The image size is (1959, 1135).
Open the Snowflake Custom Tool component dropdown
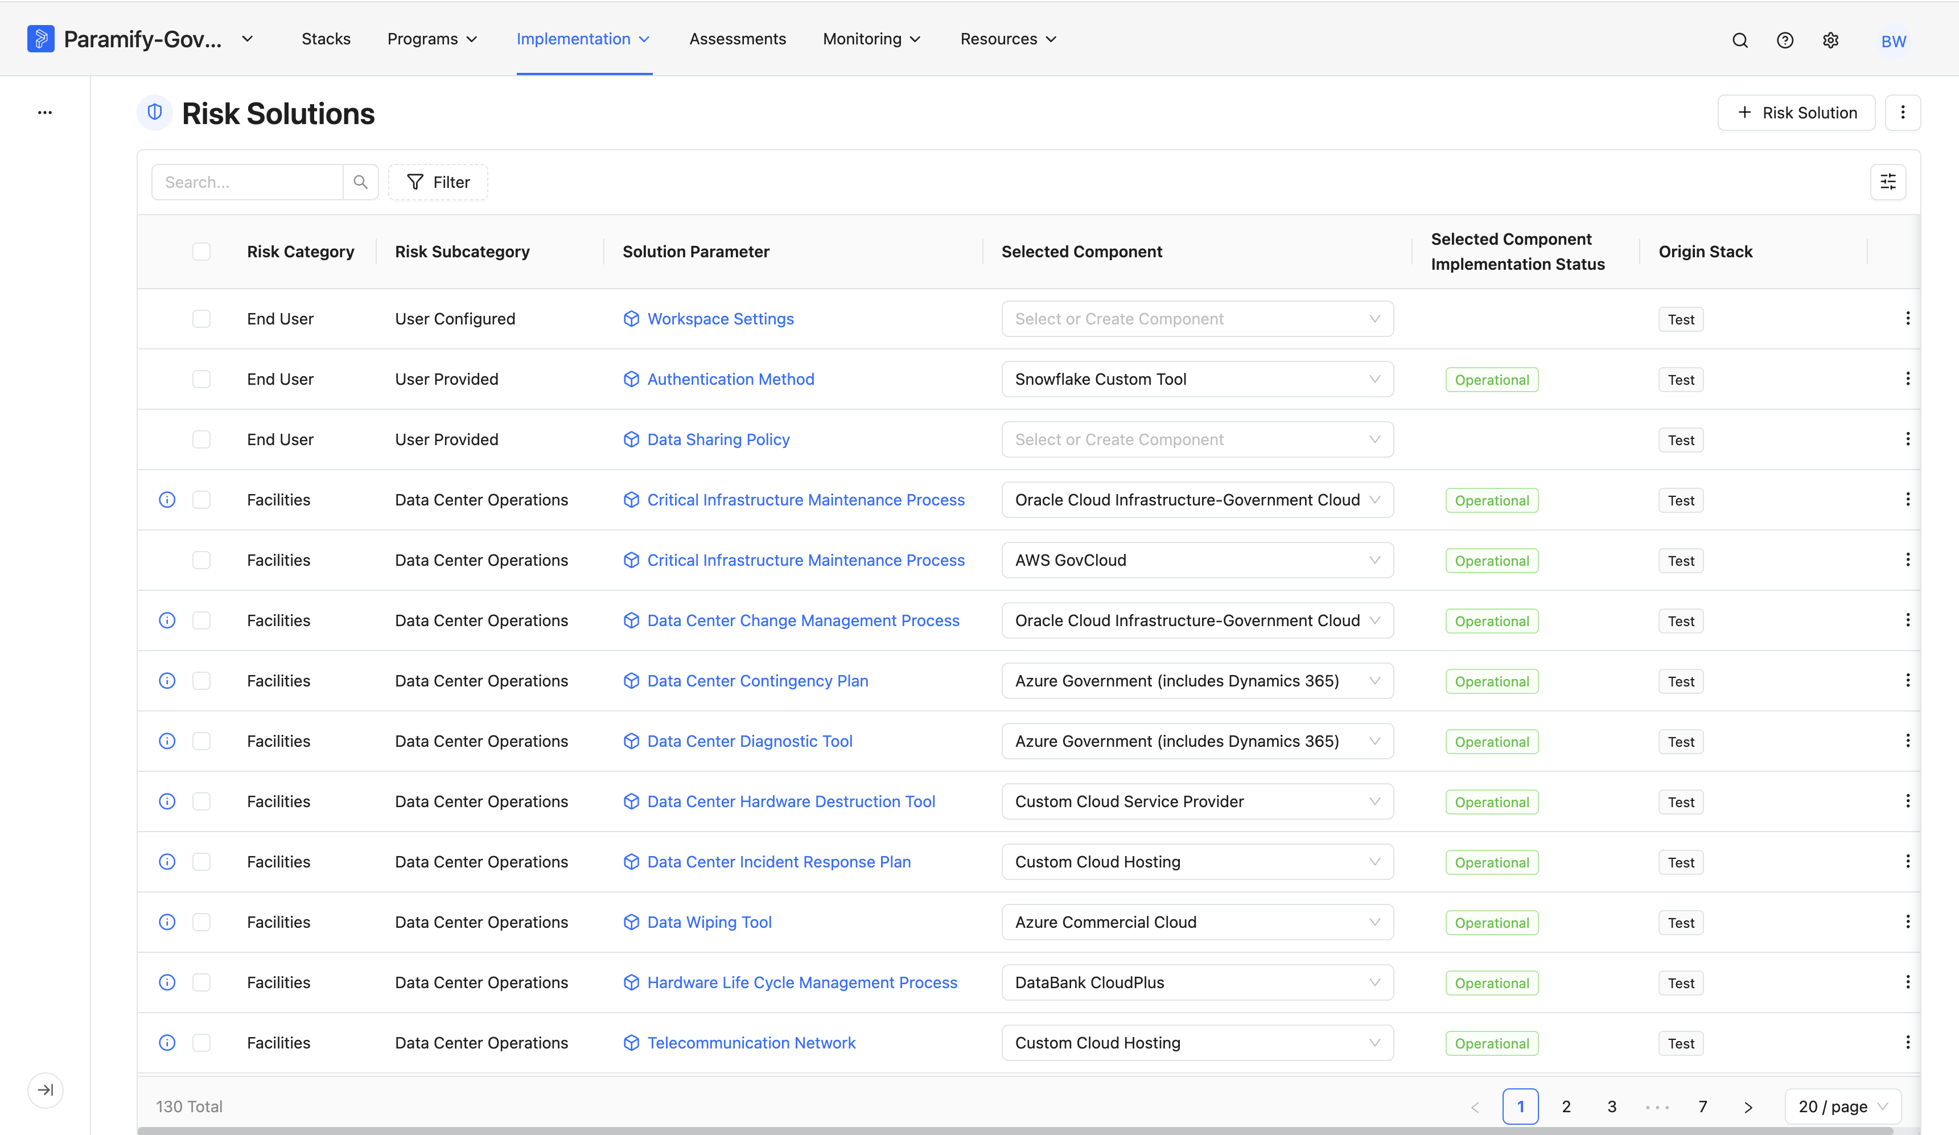click(x=1197, y=379)
